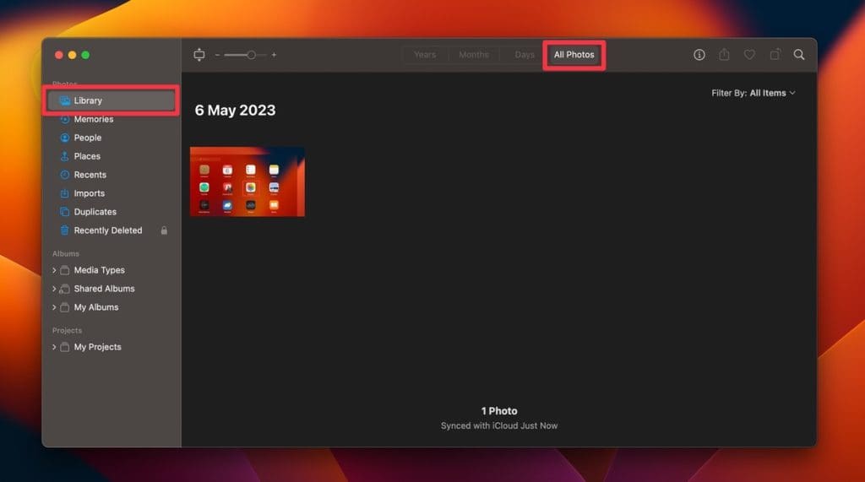Viewport: 865px width, 482px height.
Task: Click the plus zoom-in button
Action: click(x=274, y=55)
